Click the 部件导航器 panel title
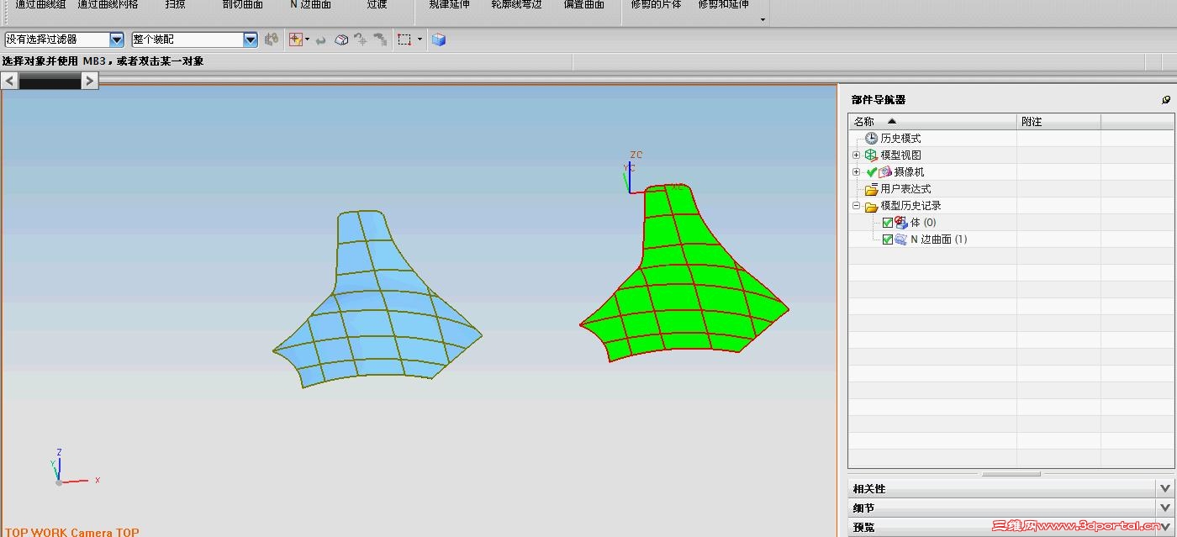 (878, 100)
